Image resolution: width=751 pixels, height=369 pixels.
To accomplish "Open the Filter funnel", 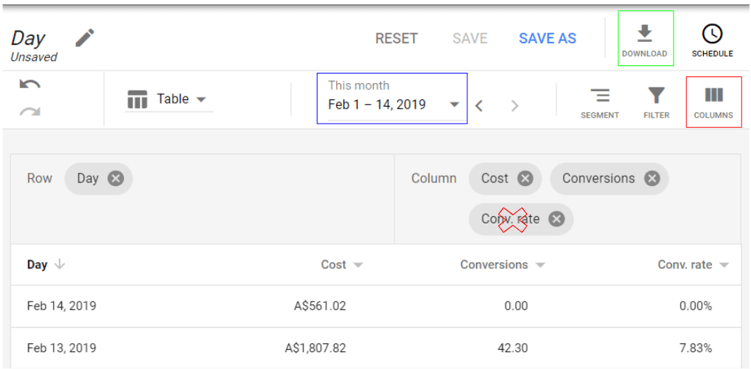I will tap(656, 103).
